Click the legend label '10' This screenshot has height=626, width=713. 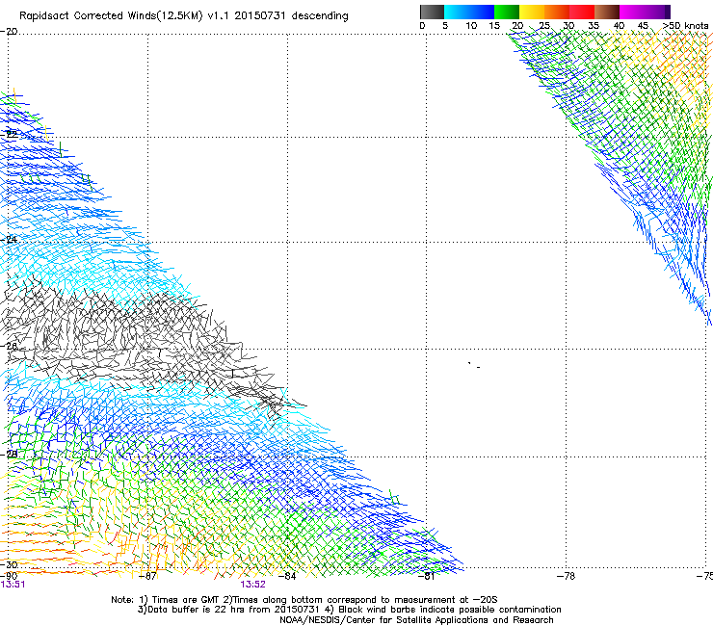(471, 26)
